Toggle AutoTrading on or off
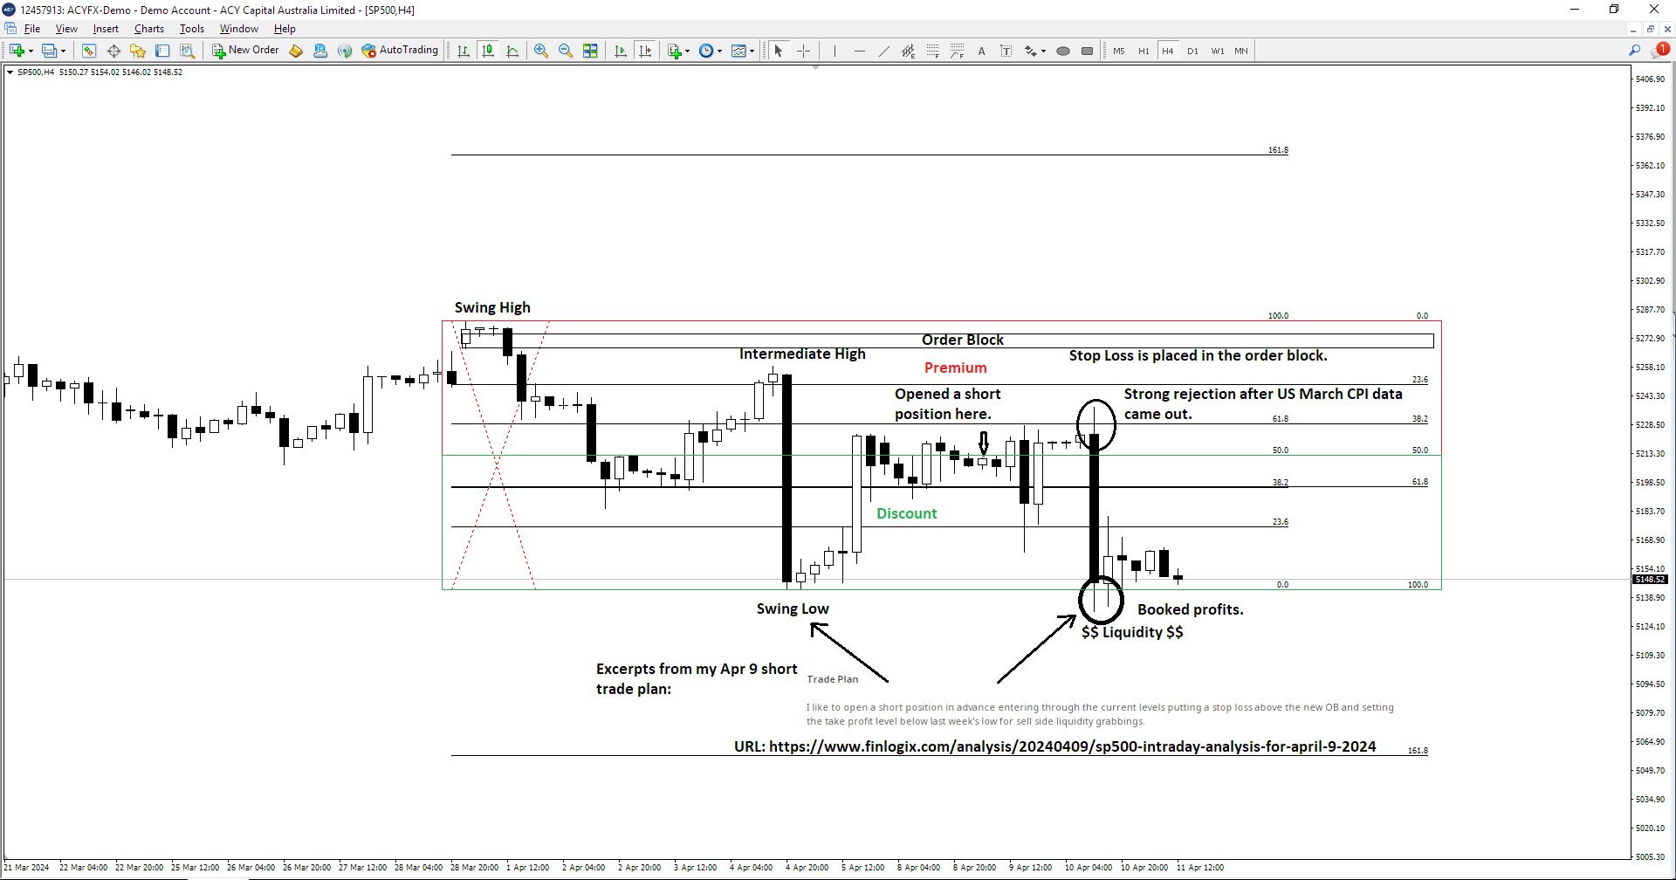The image size is (1676, 880). click(400, 51)
